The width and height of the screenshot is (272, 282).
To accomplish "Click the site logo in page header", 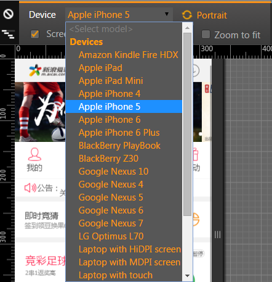I will coord(47,70).
